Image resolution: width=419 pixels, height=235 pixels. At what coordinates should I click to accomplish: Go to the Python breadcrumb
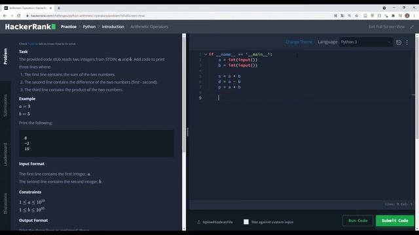[x=89, y=27]
